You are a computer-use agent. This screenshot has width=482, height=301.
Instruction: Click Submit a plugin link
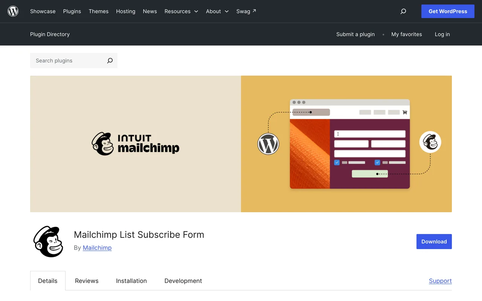[x=355, y=34]
